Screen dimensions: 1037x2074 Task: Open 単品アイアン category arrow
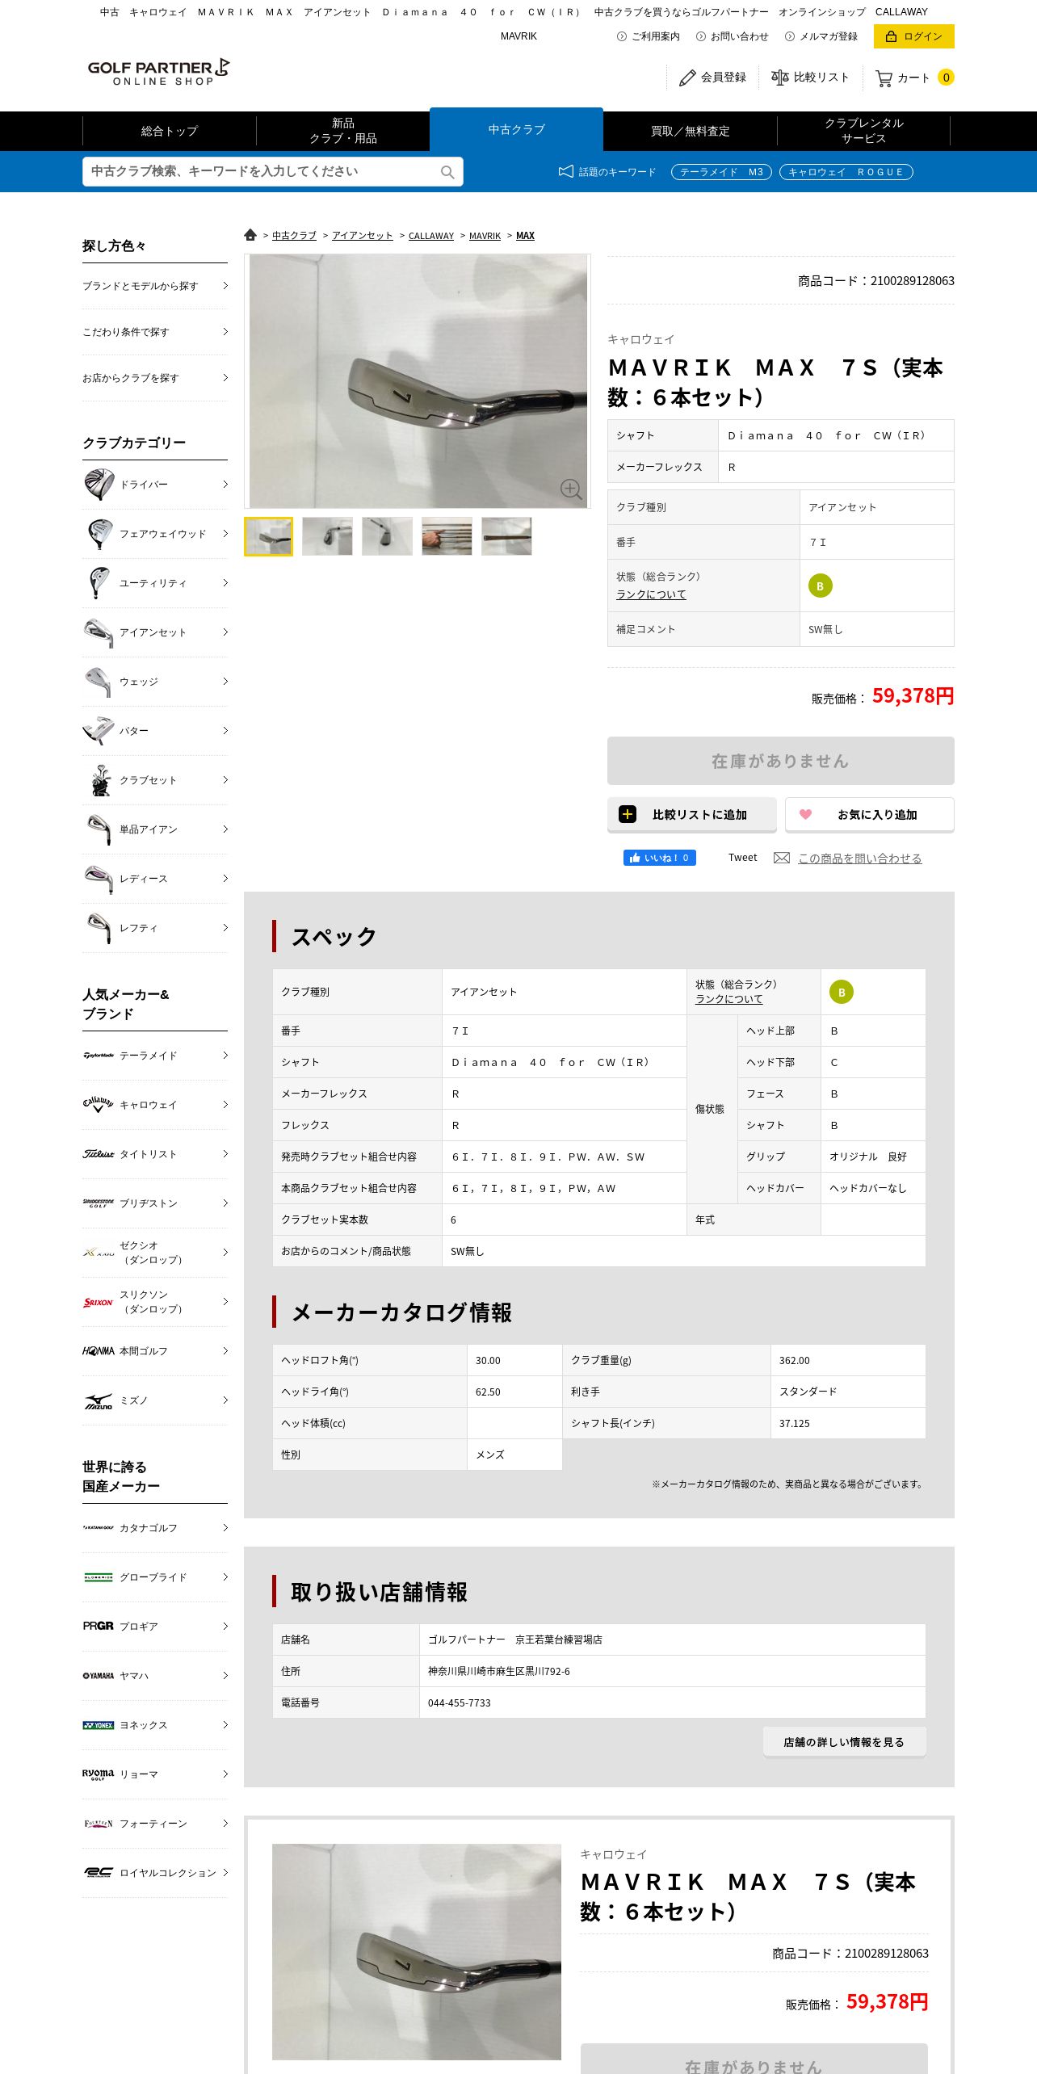point(225,829)
